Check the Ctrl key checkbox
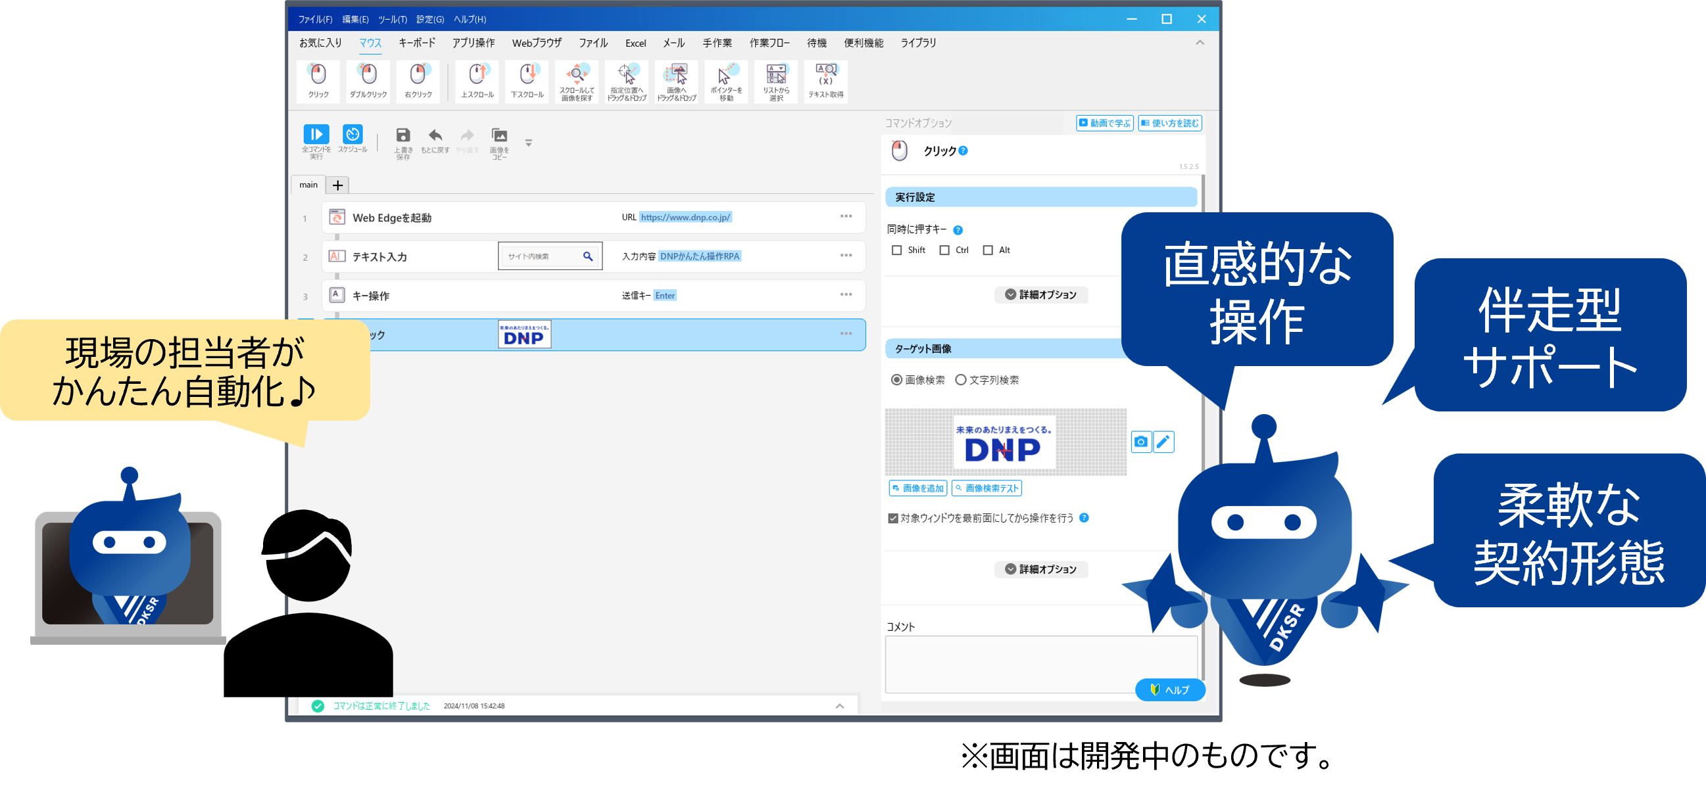This screenshot has width=1706, height=790. pyautogui.click(x=944, y=250)
